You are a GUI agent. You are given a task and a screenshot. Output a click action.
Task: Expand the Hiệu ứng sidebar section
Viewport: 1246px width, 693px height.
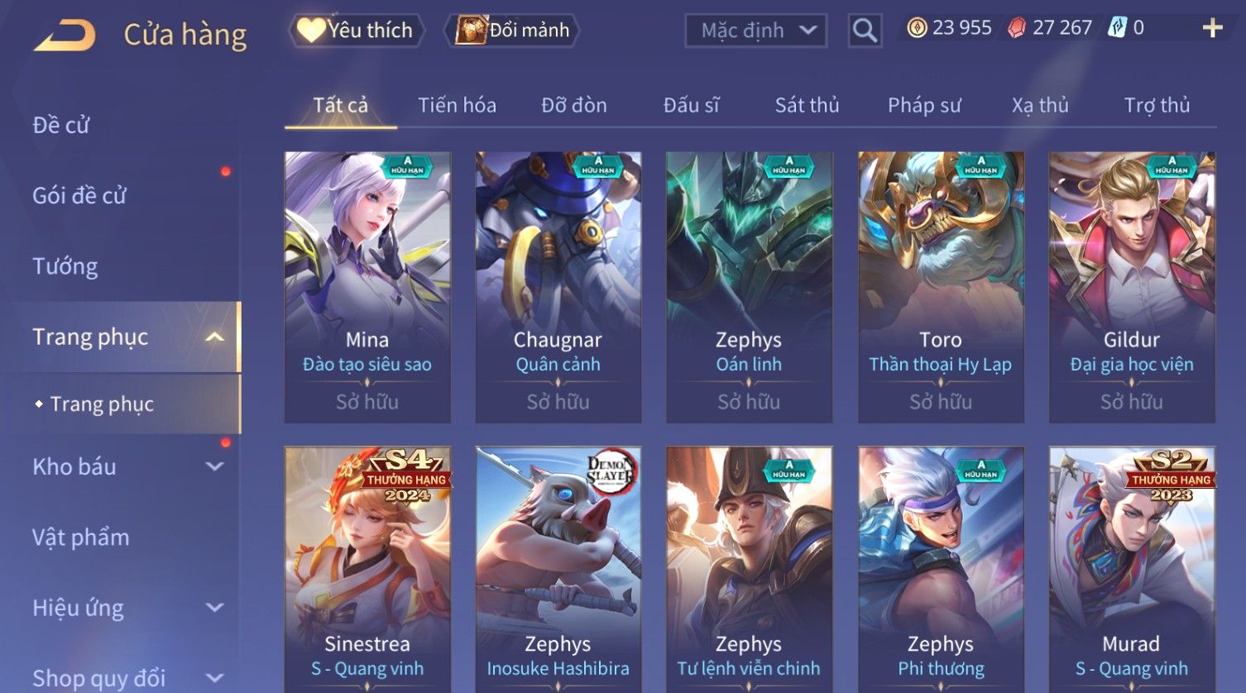(214, 608)
